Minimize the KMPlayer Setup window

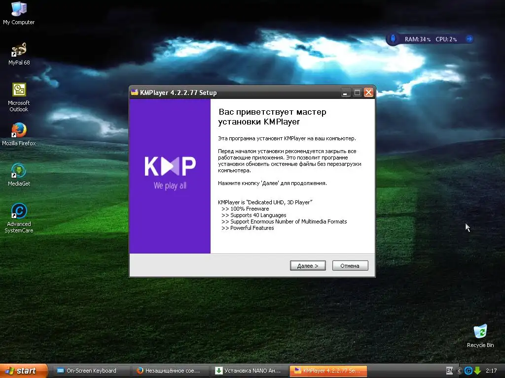click(x=345, y=93)
